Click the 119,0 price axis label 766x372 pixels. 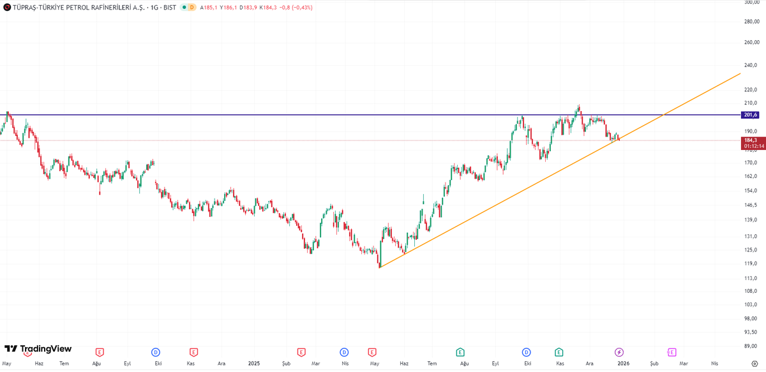pyautogui.click(x=750, y=264)
